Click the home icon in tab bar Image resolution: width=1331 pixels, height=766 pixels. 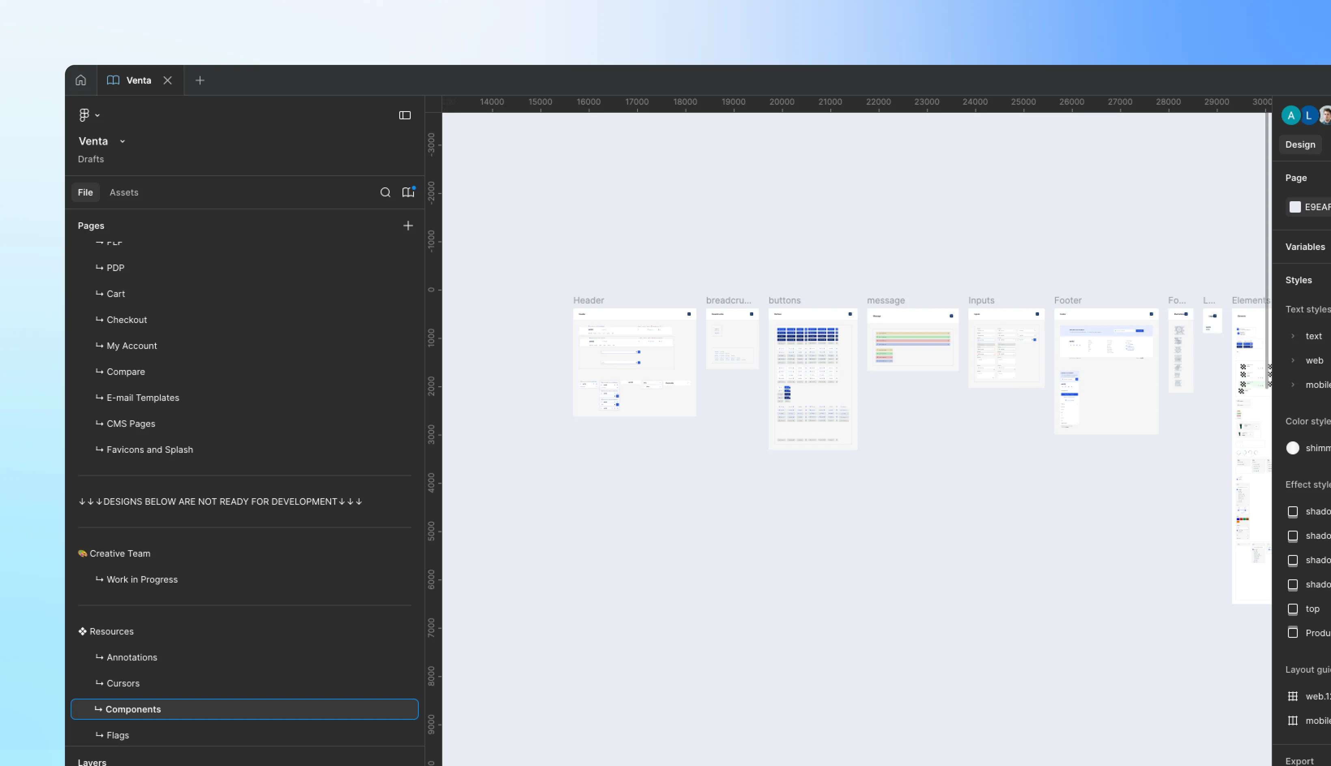[80, 80]
